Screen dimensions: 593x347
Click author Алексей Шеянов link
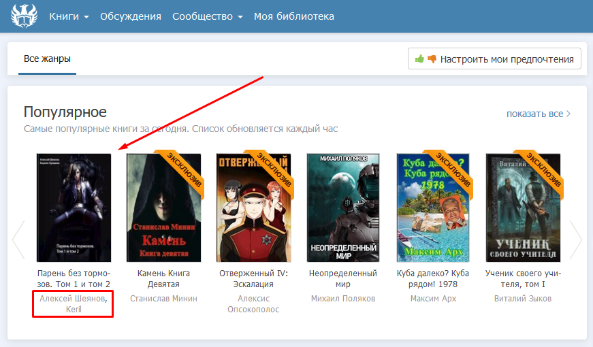coord(74,299)
